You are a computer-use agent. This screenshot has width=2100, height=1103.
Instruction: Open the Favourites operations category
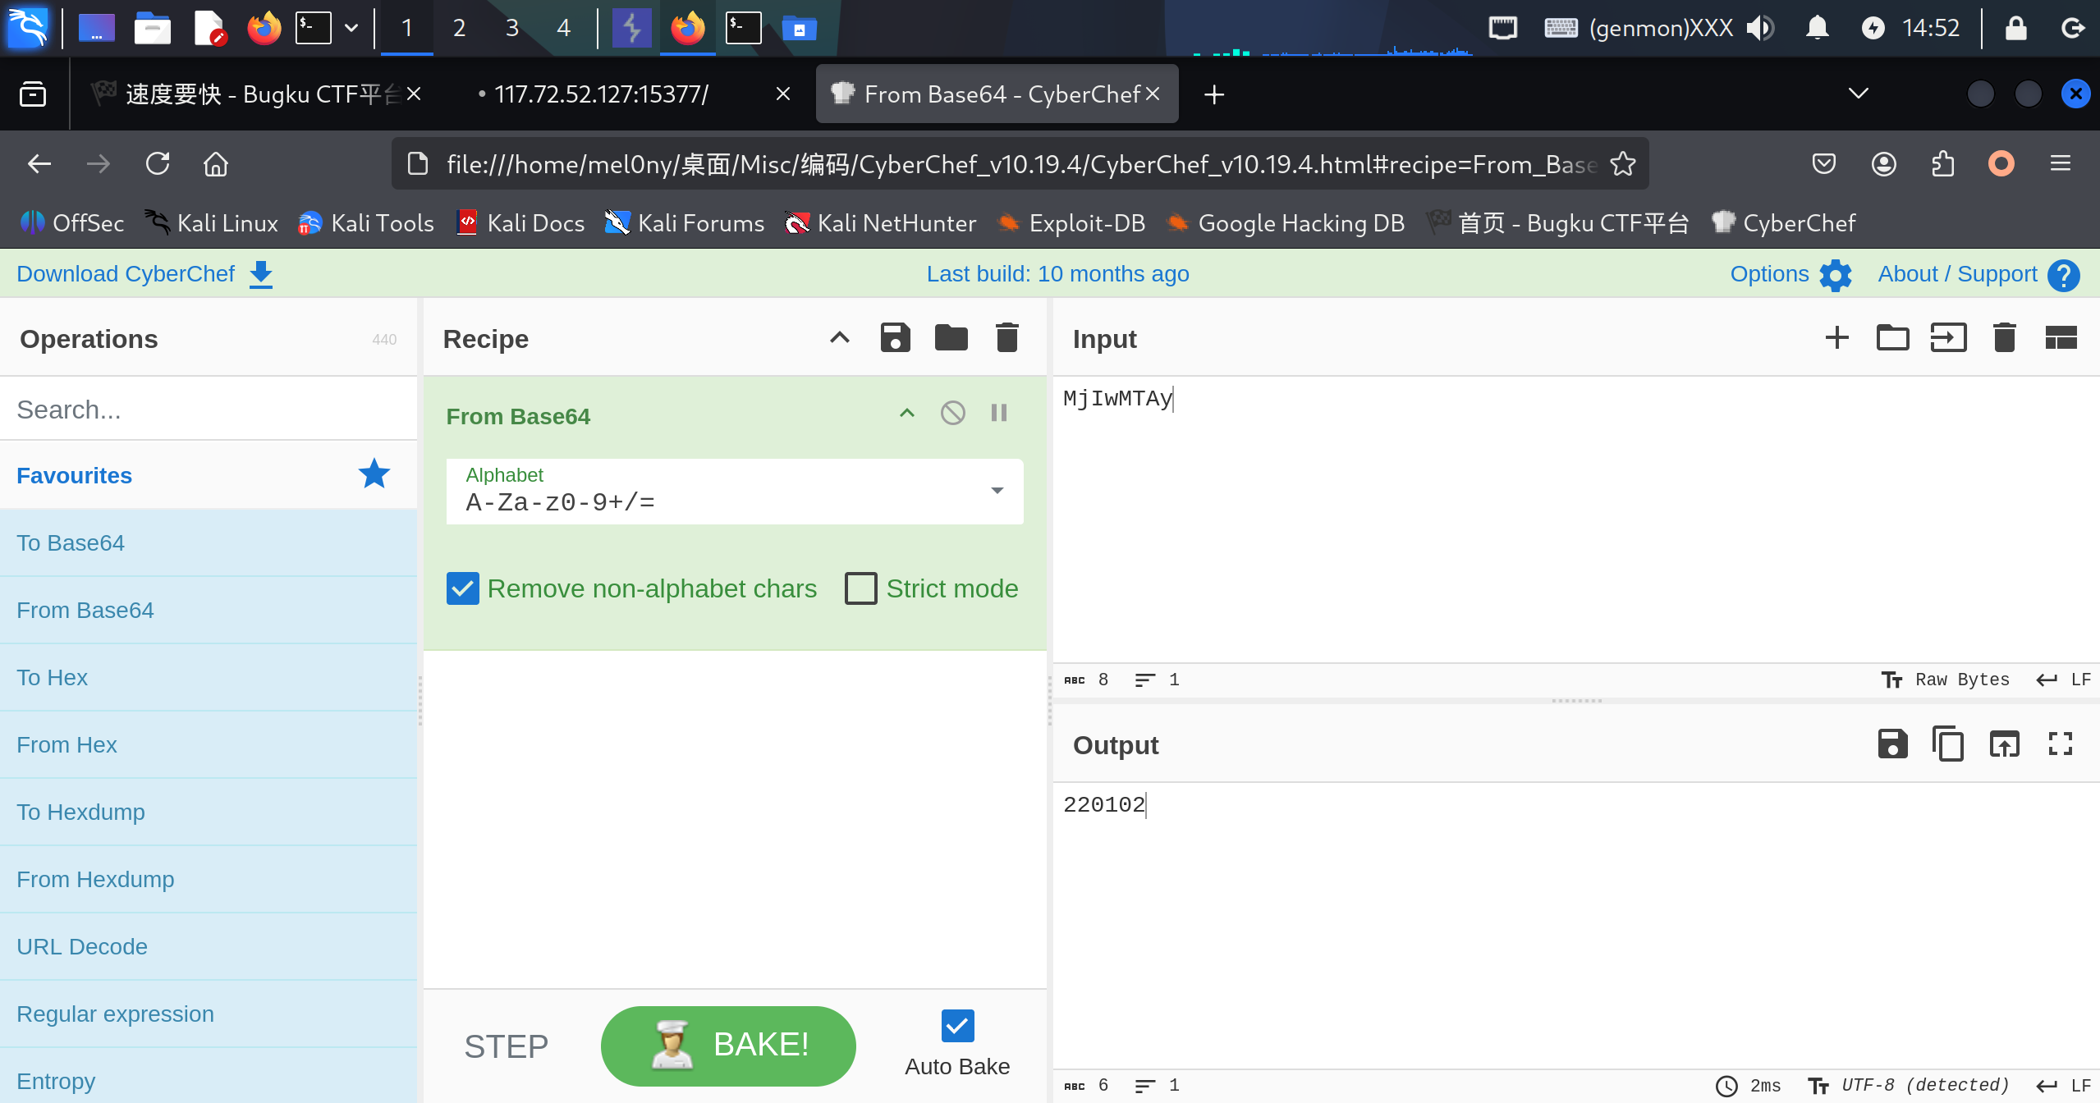(x=74, y=475)
